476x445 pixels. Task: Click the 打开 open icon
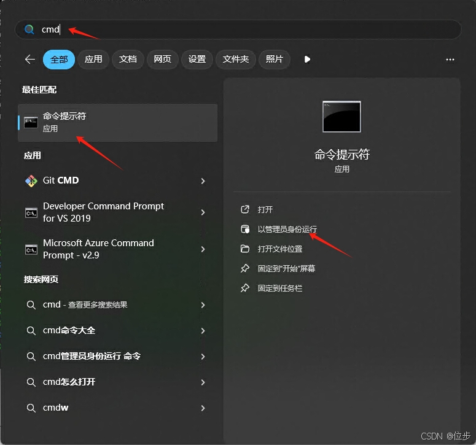point(245,209)
